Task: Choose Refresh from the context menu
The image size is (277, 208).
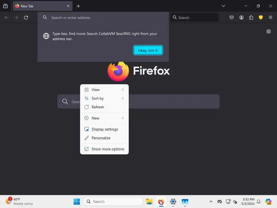Action: click(104, 107)
